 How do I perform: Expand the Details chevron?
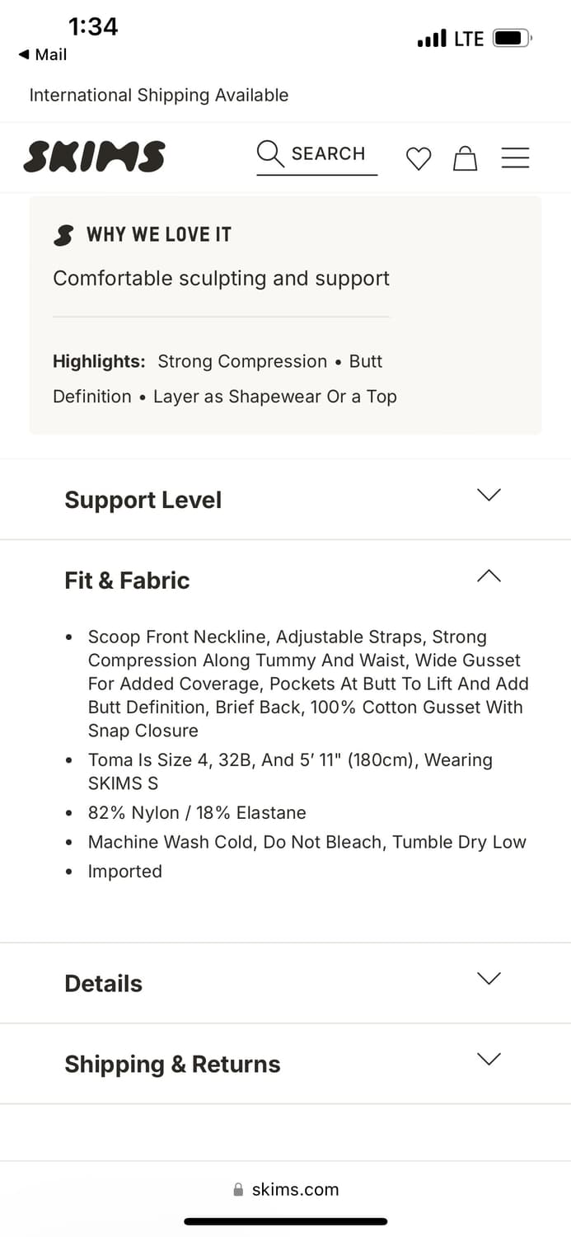coord(489,978)
